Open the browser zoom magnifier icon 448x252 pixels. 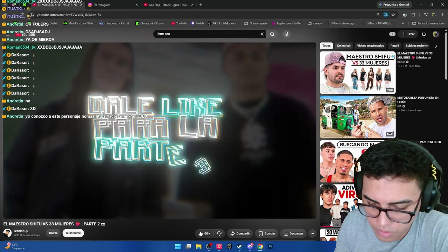coord(378,15)
